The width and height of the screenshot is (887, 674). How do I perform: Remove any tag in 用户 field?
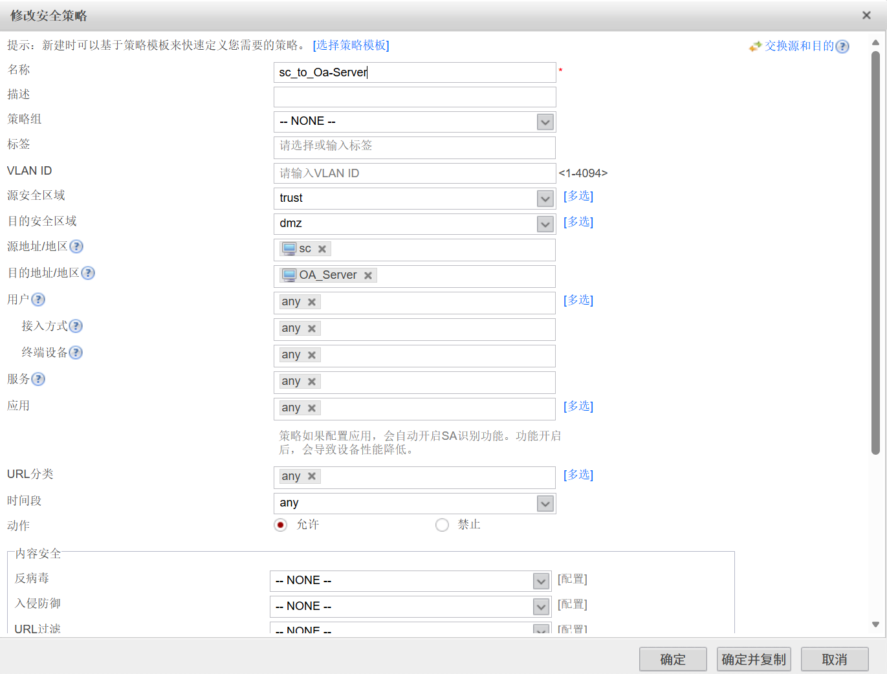(311, 302)
